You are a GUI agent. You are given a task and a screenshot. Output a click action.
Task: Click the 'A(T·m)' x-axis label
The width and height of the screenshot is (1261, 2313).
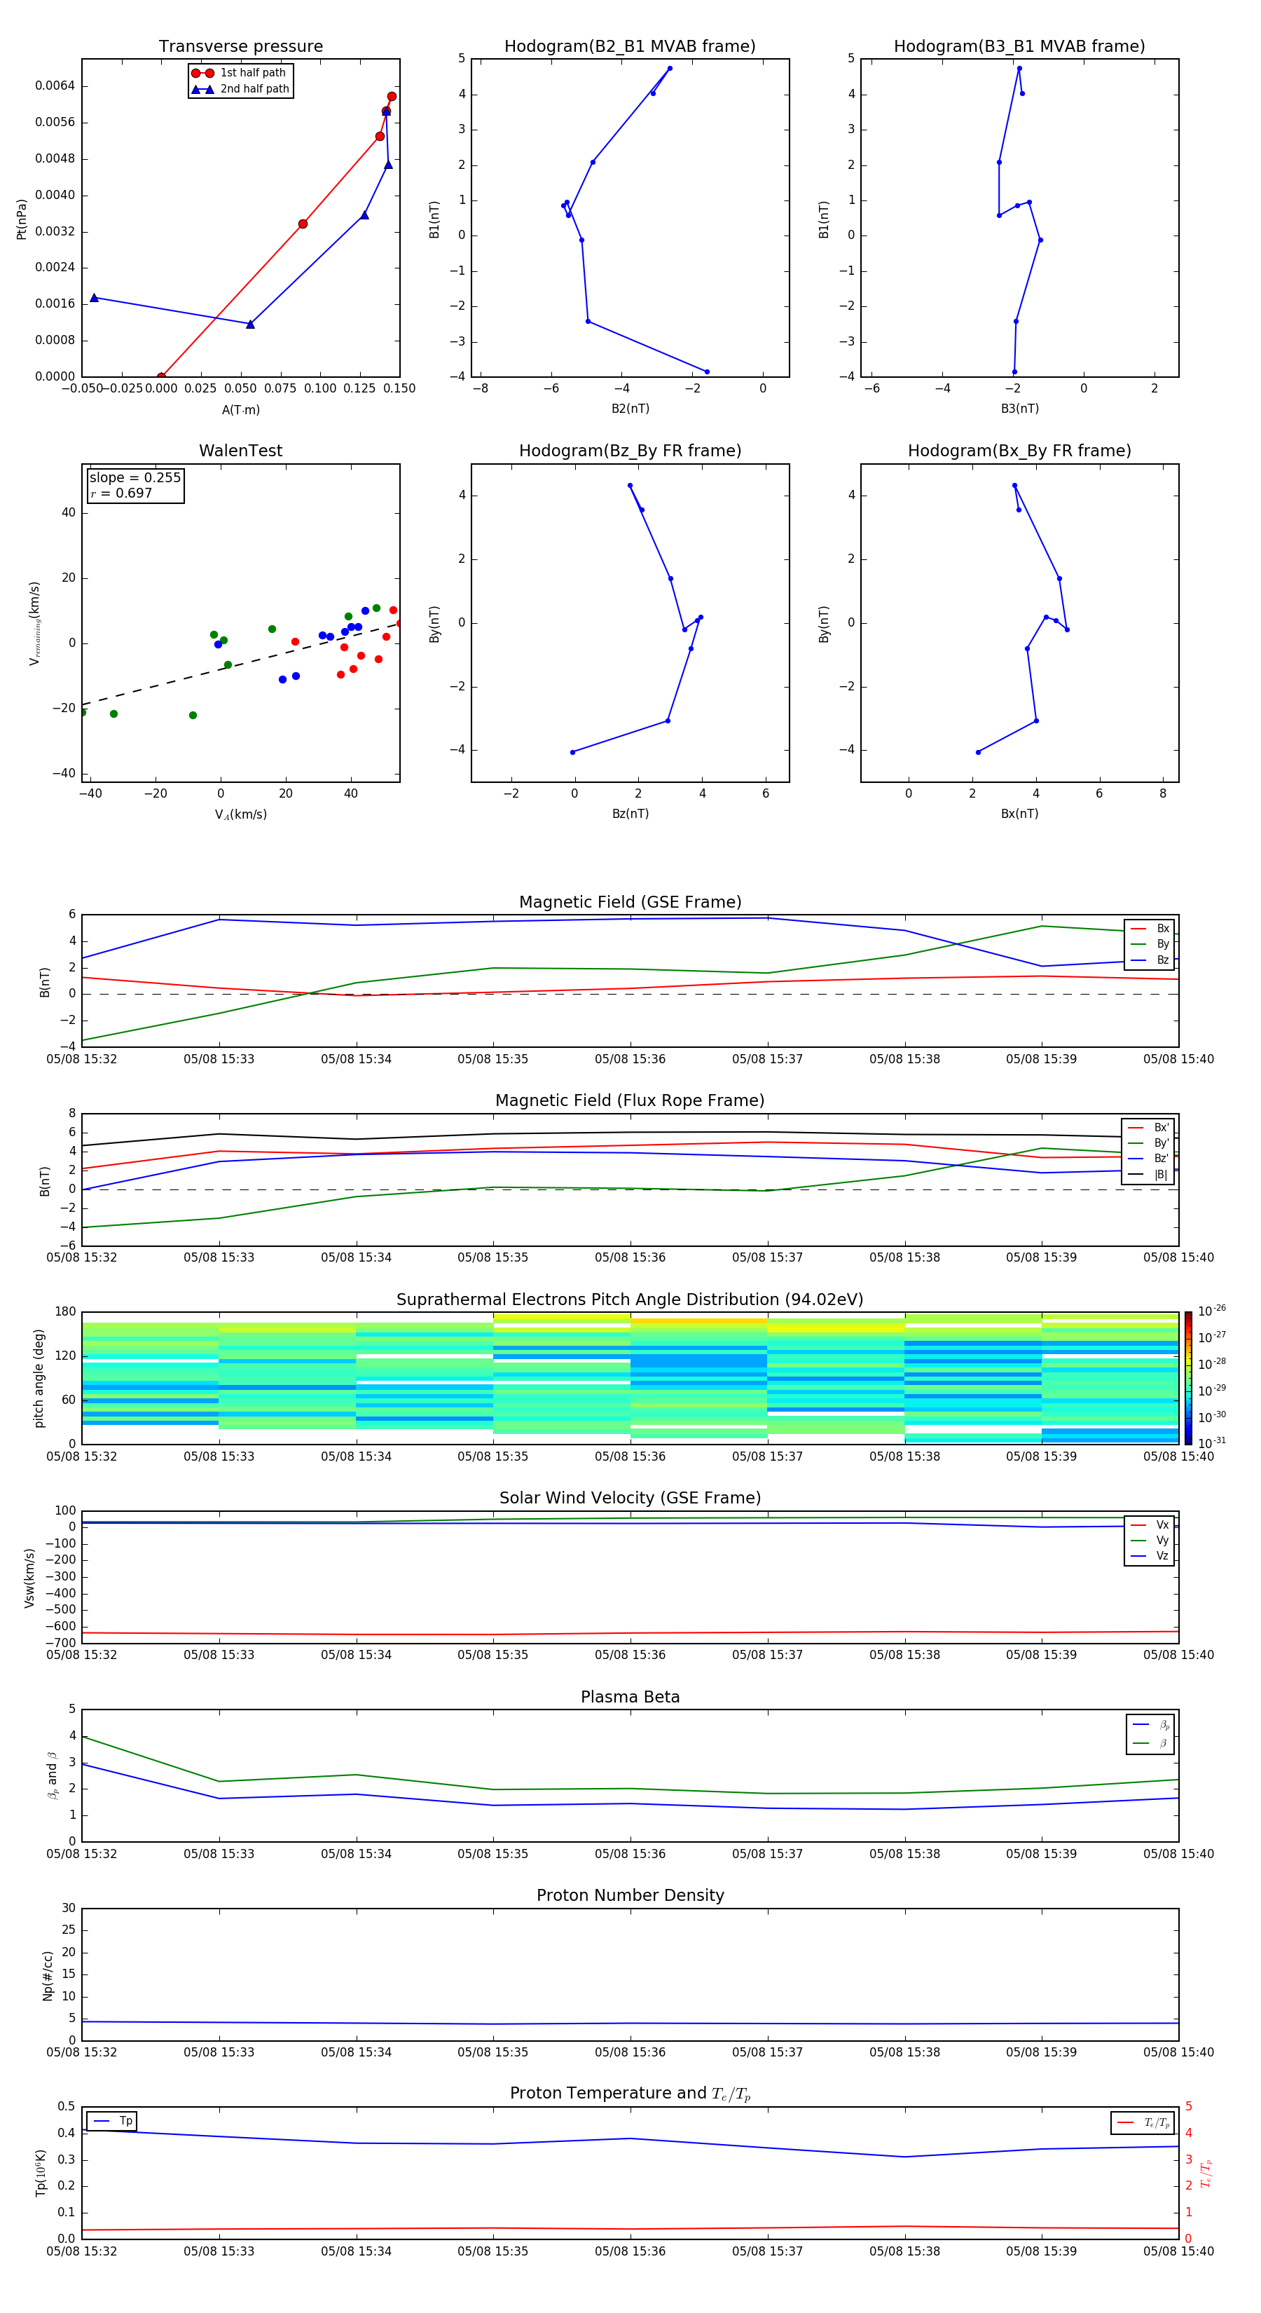pos(240,410)
